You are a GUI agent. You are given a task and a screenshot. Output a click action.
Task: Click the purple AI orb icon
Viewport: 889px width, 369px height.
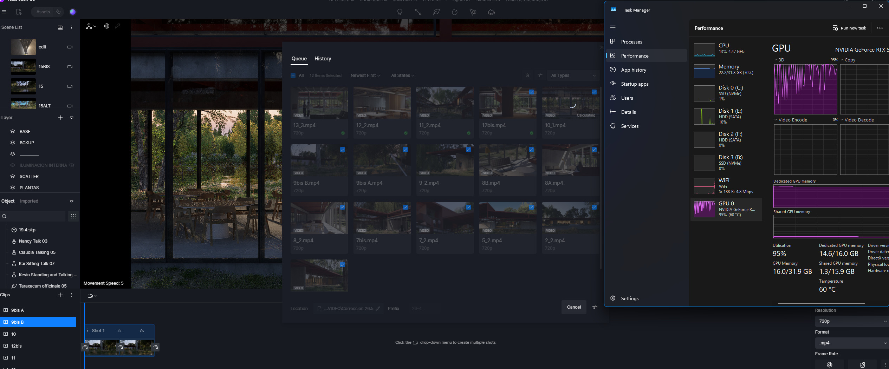pyautogui.click(x=73, y=12)
